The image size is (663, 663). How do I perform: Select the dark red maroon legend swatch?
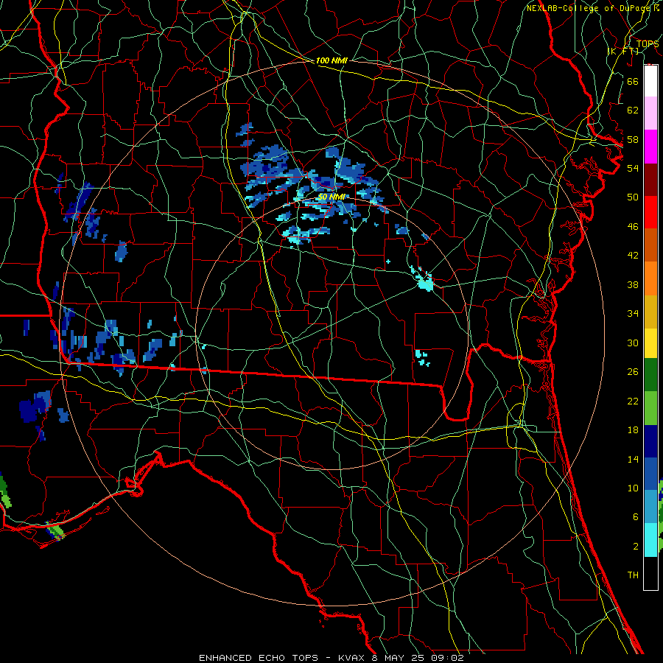[x=650, y=180]
